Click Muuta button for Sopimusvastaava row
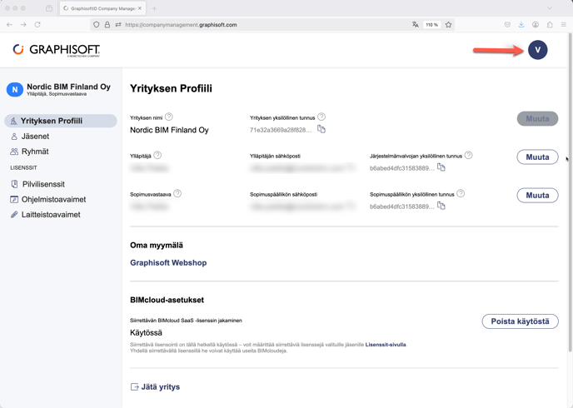The height and width of the screenshot is (408, 573). click(x=537, y=196)
